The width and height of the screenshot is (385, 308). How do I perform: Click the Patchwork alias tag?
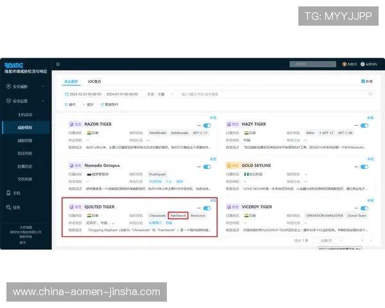(178, 216)
